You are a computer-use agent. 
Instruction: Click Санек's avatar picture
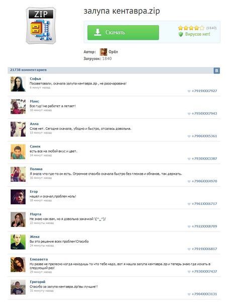18,152
